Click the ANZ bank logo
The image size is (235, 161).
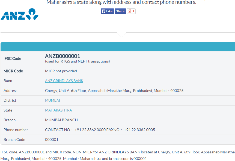pyautogui.click(x=19, y=14)
